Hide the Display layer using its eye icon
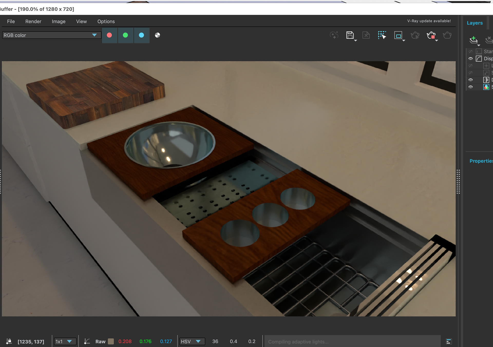 470,59
